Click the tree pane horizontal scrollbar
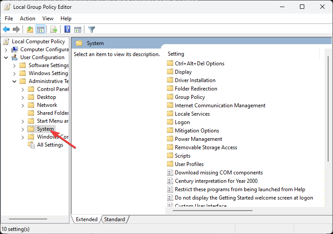Viewport: 333px width, 234px height. pos(28,219)
